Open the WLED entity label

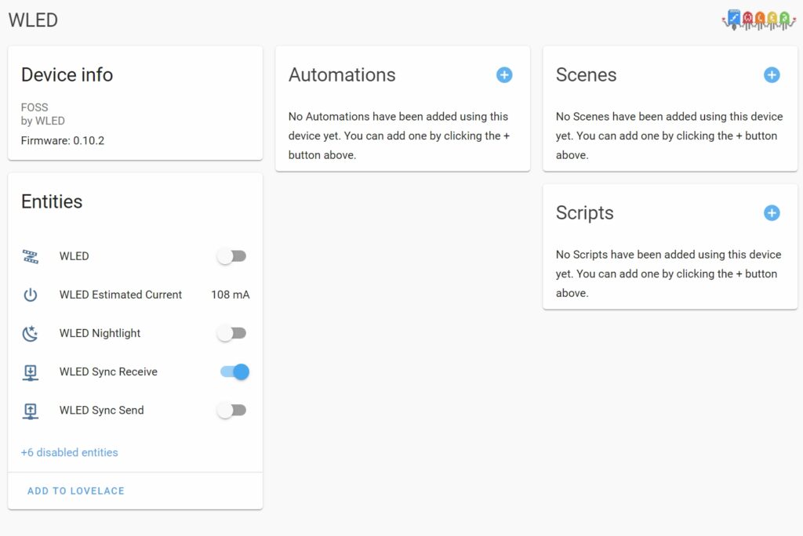(x=74, y=256)
